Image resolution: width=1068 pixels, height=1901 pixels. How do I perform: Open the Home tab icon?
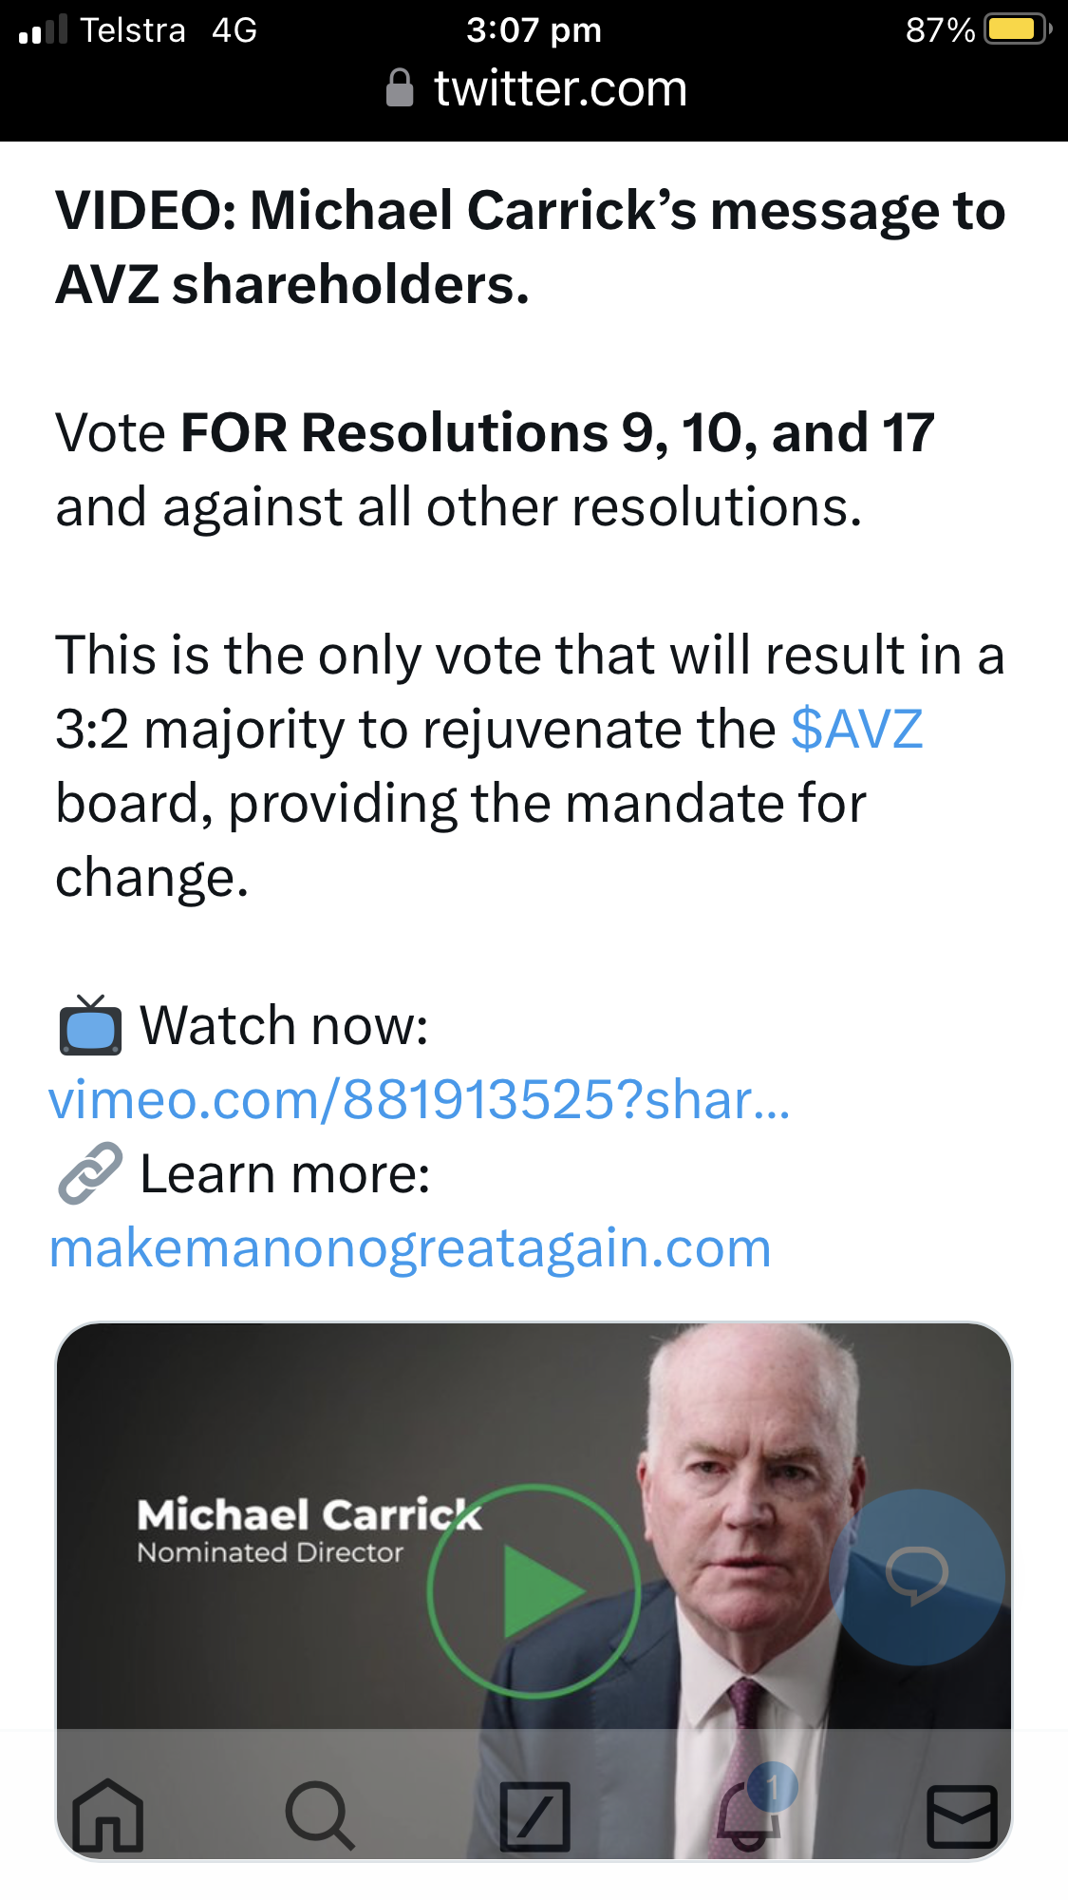108,1815
